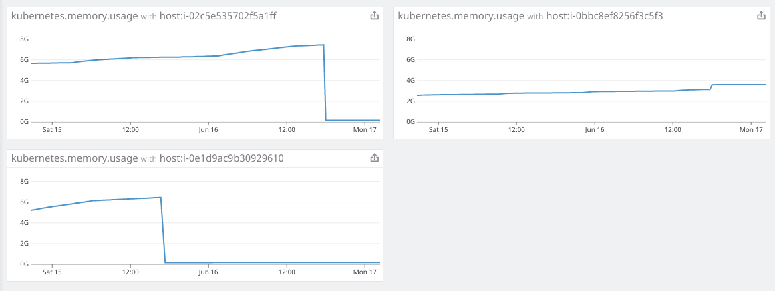Click the 8G y-axis label in the i-0bbc8ef8256f3c5f3 graph

click(x=411, y=39)
